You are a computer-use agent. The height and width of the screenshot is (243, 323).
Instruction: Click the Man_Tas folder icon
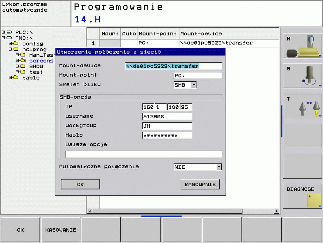click(x=23, y=55)
